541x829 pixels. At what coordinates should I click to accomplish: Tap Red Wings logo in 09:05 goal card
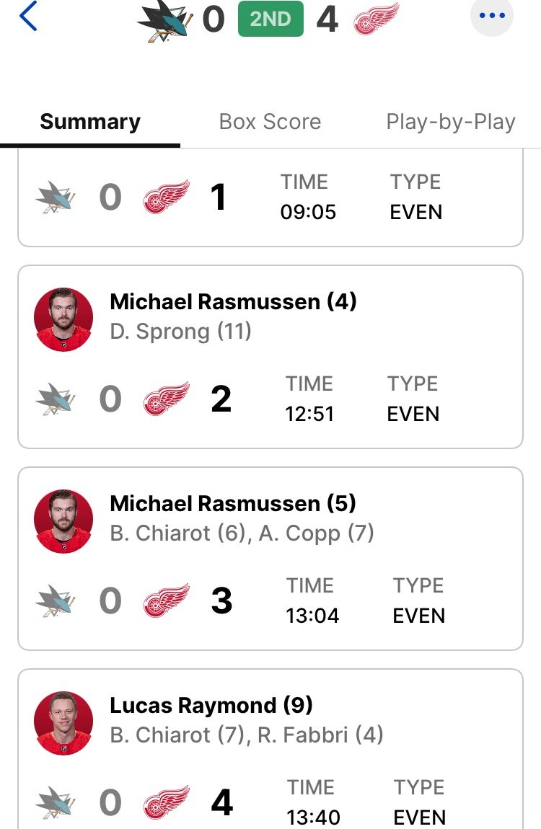[166, 197]
